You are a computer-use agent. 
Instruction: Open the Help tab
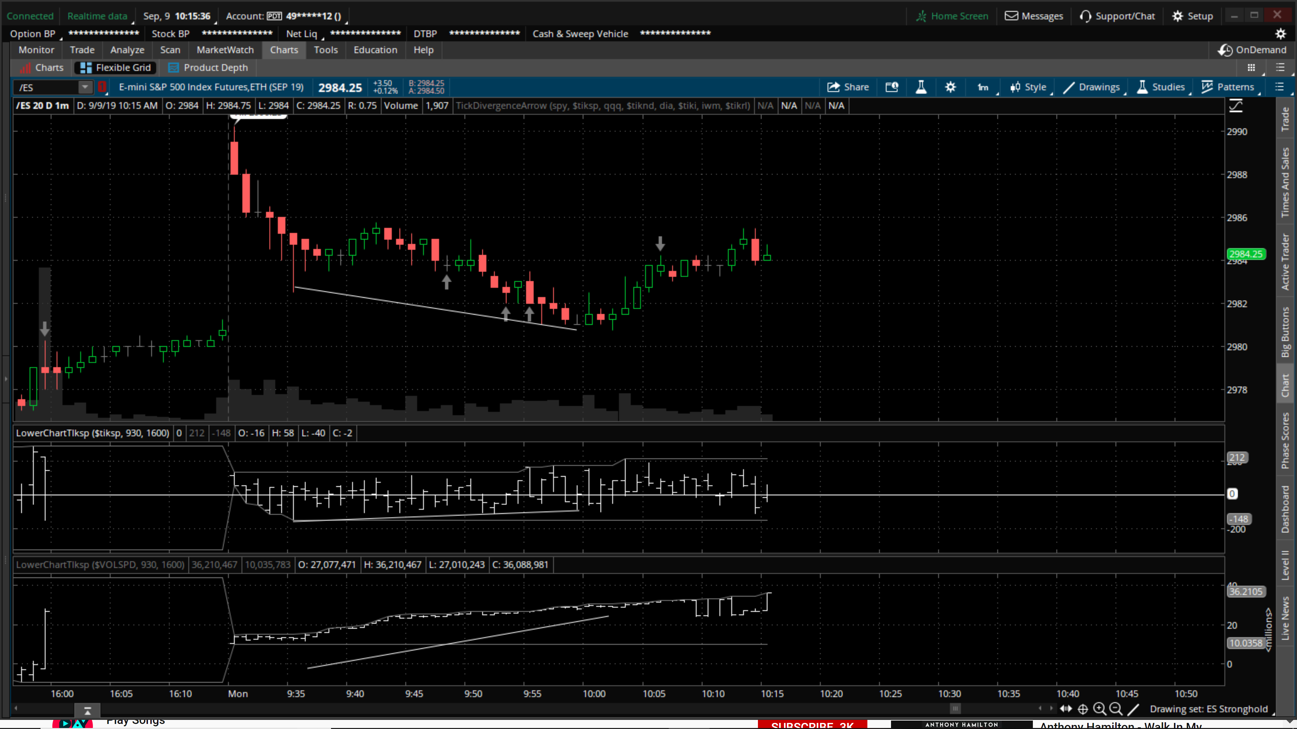coord(424,50)
